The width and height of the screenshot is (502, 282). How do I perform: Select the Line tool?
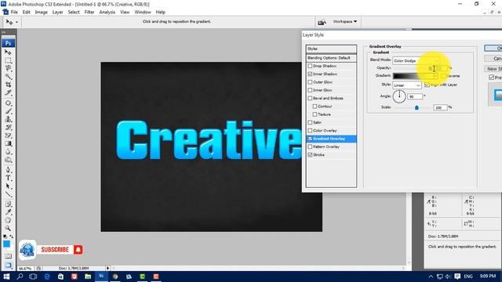click(x=9, y=194)
